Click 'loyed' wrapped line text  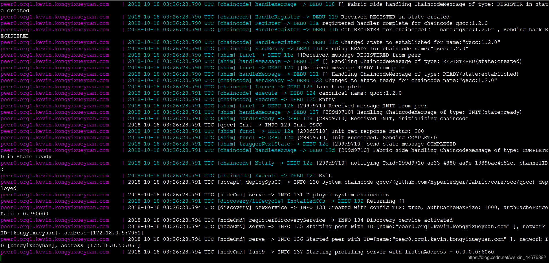(x=8, y=189)
